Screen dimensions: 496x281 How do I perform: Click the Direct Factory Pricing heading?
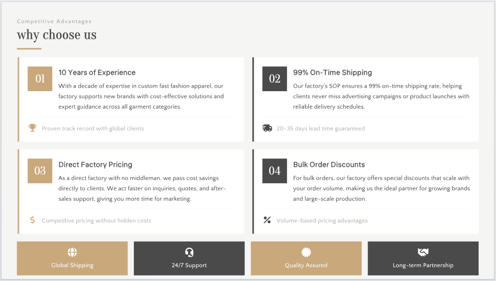(x=96, y=165)
